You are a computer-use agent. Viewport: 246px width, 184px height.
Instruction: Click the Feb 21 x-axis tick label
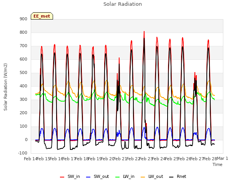pos(120,159)
